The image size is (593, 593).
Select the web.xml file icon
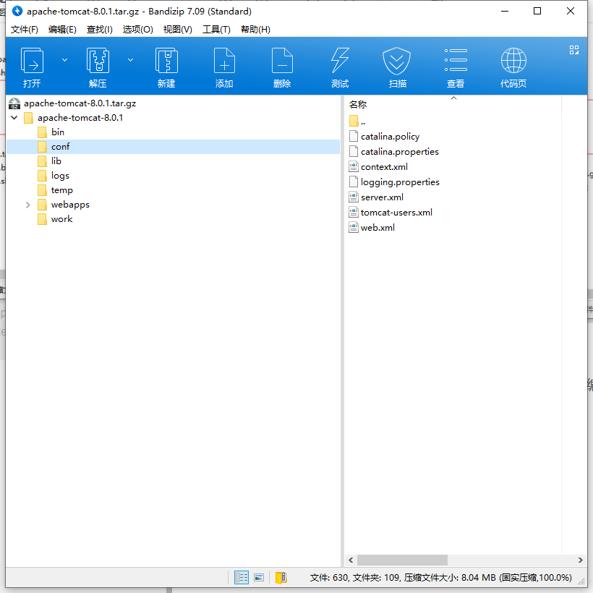354,227
